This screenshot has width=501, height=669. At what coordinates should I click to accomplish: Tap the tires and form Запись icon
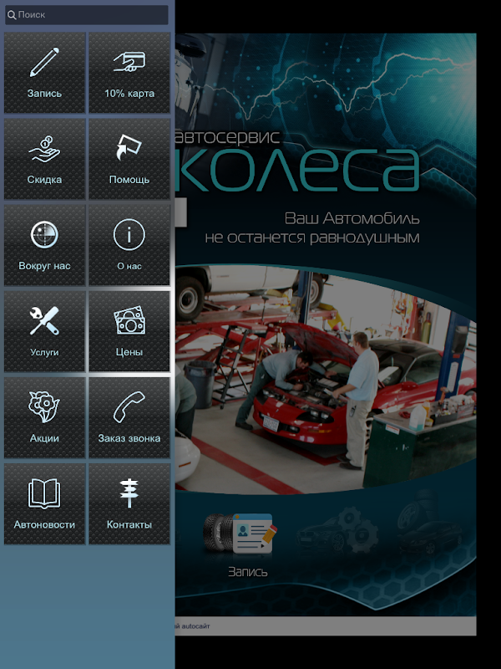pos(240,534)
